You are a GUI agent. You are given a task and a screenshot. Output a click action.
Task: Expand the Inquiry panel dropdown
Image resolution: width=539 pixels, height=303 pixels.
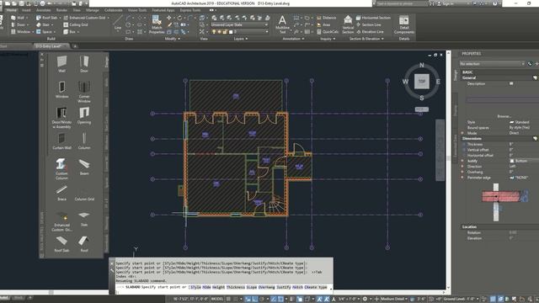coord(328,39)
